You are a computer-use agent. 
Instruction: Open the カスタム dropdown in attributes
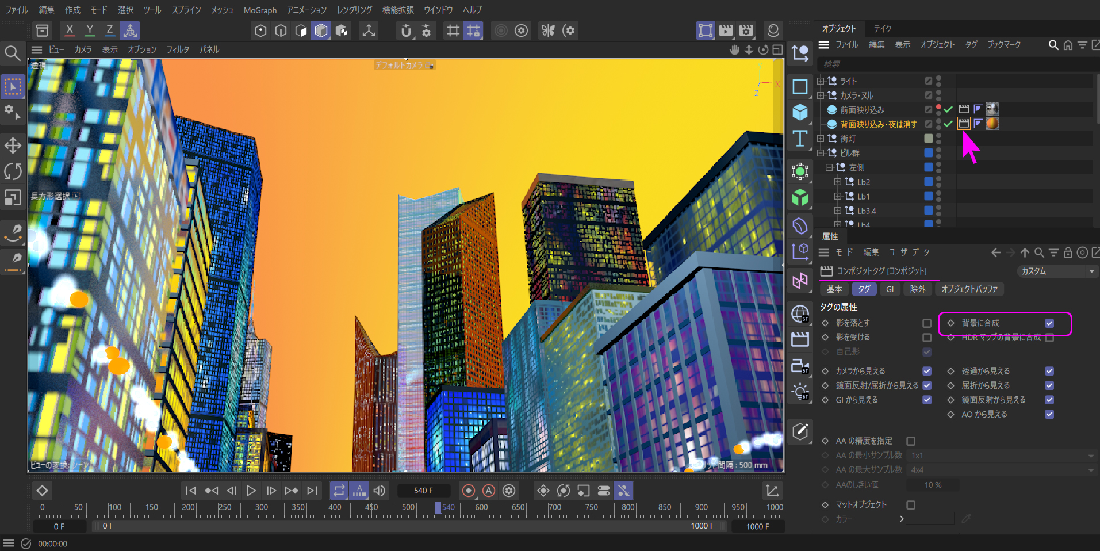click(x=1057, y=271)
